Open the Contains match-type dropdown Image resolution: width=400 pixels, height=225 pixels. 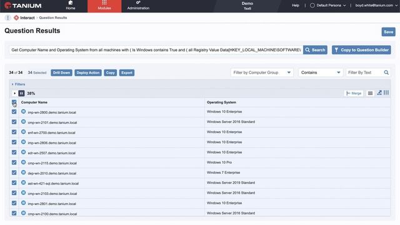pos(321,72)
